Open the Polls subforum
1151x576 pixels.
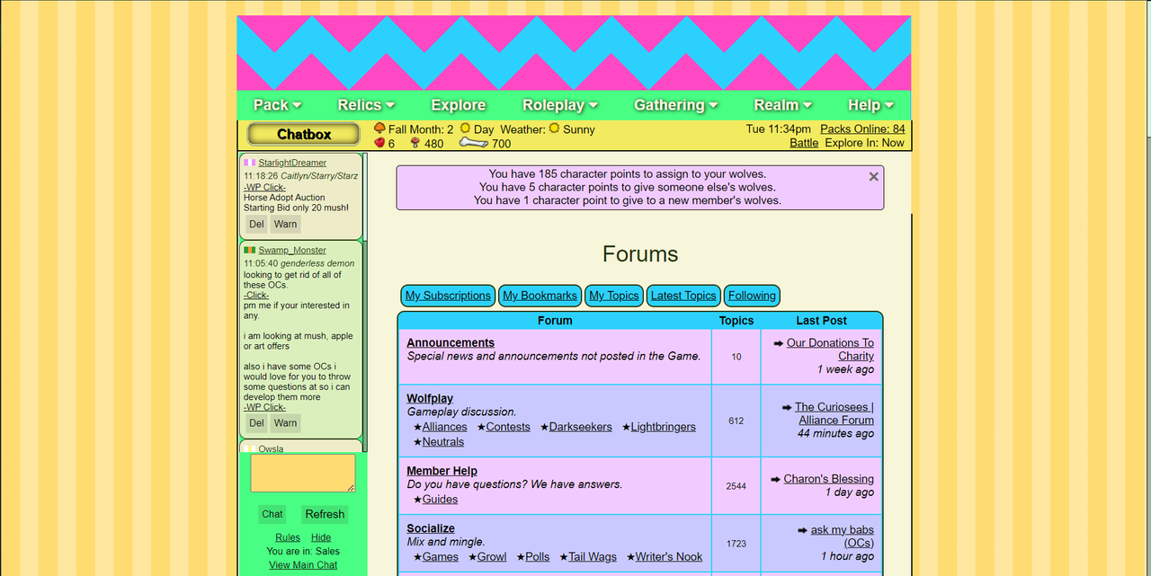[538, 557]
